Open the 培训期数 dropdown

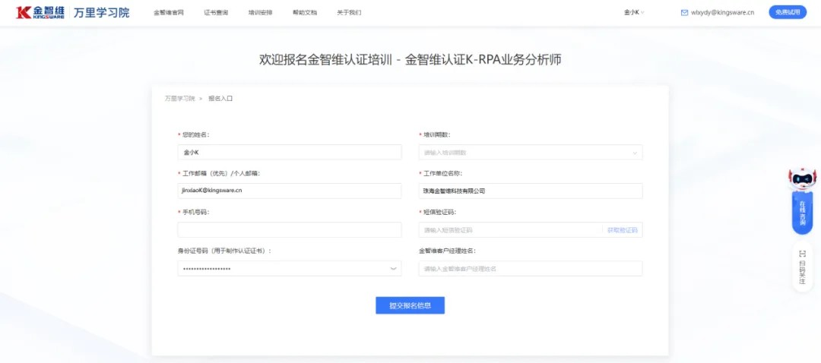[531, 152]
